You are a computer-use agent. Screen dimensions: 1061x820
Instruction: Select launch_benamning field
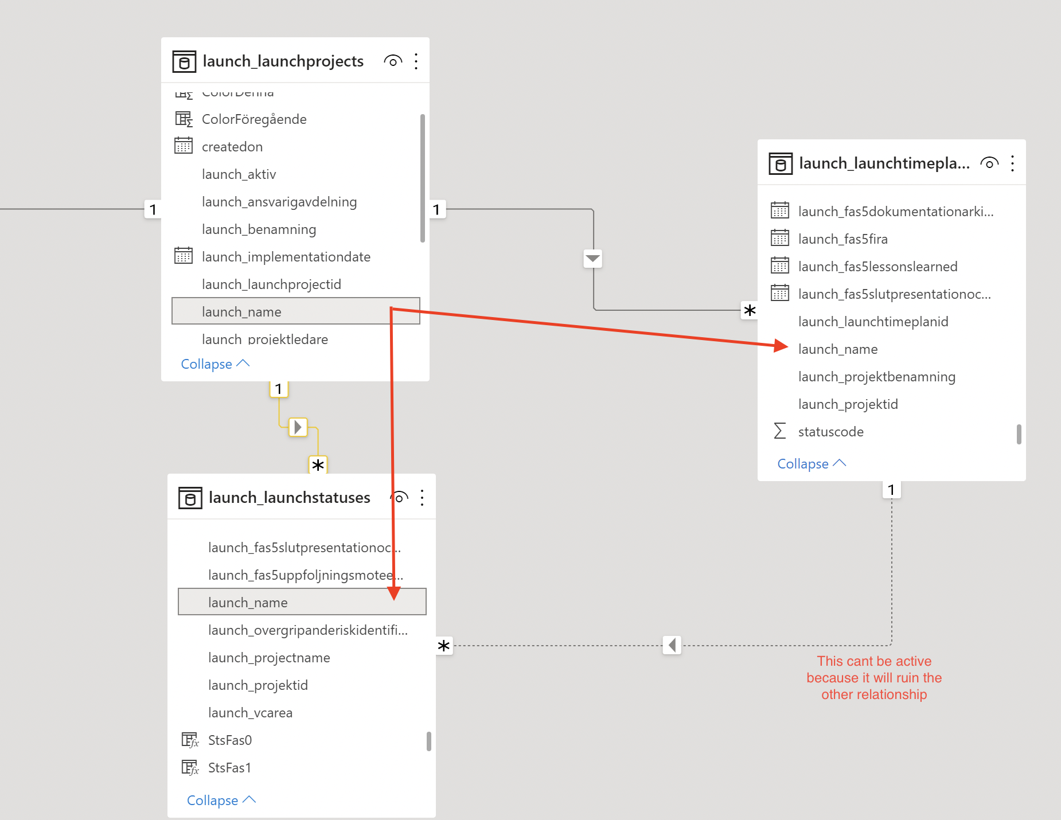(x=296, y=229)
